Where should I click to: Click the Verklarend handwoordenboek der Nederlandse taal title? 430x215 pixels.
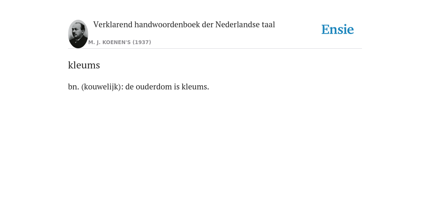tap(184, 25)
